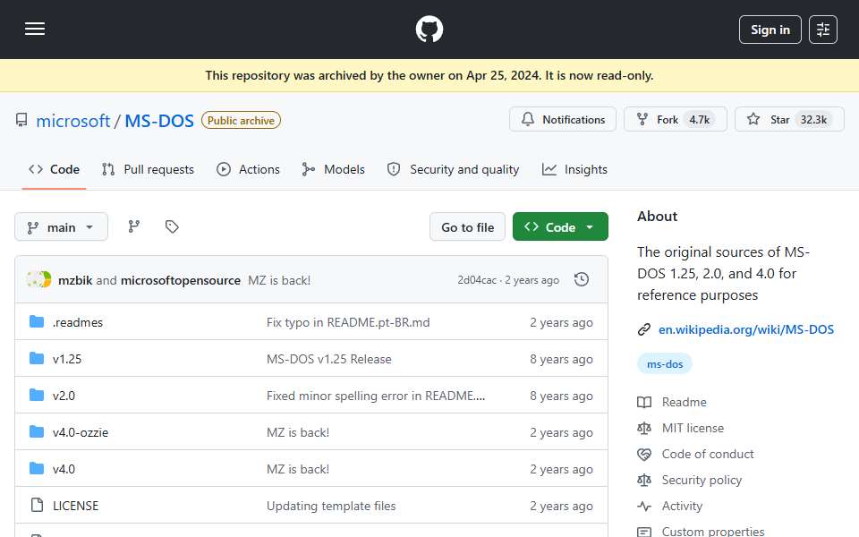
Task: Open the en.wikipedia.org/wiki/MS-DOS link
Action: [x=745, y=329]
